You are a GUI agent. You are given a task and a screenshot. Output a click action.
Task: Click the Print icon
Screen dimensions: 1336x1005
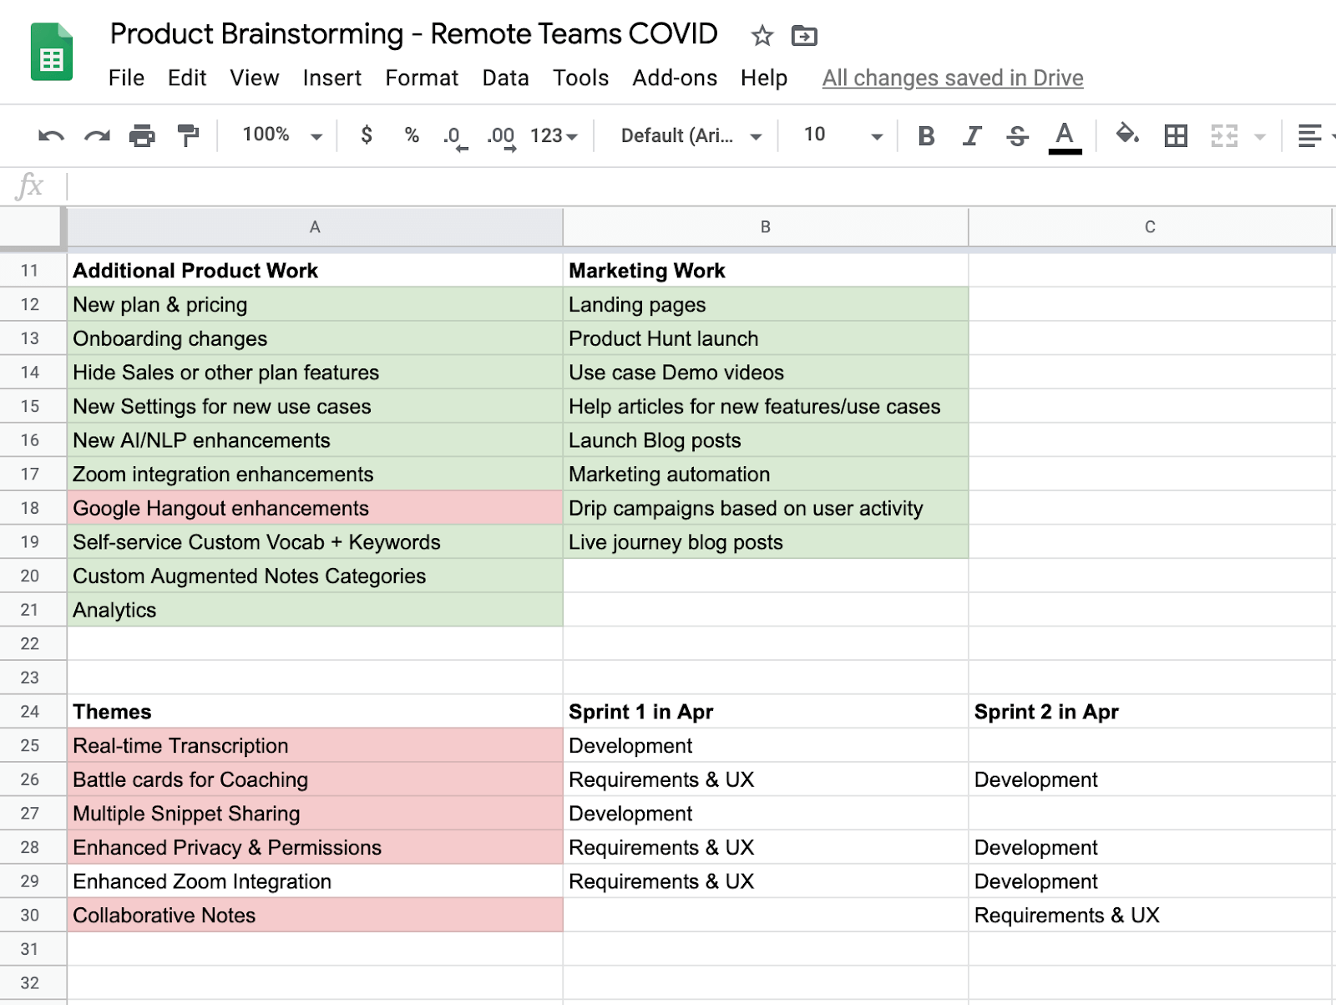[142, 135]
